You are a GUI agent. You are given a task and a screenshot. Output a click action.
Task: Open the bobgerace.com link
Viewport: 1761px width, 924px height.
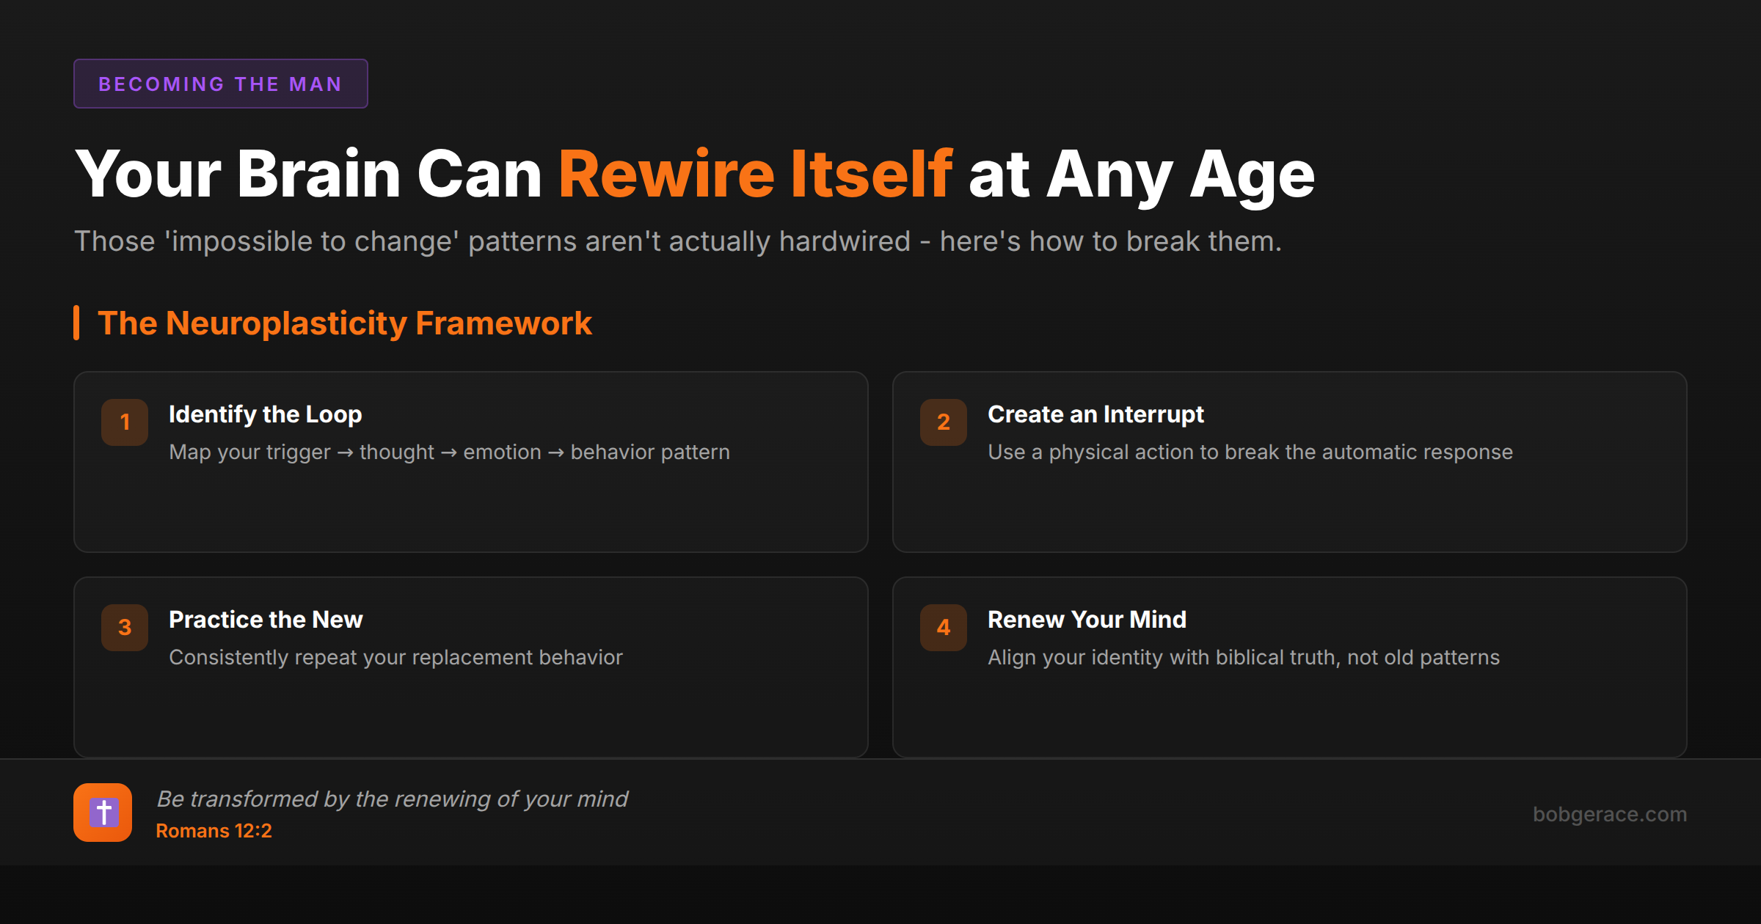(x=1609, y=814)
